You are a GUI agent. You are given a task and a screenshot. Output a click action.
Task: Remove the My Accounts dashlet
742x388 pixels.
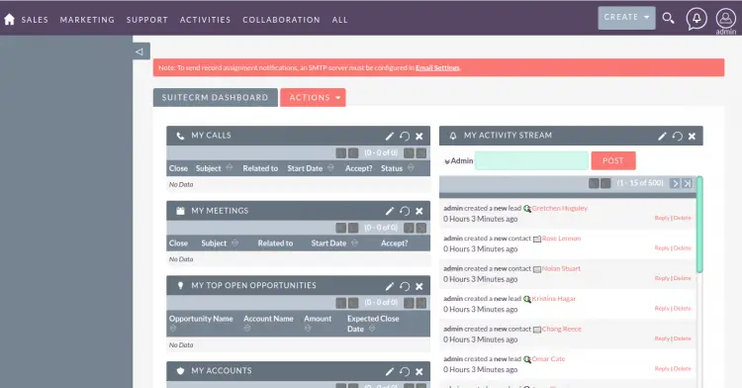point(419,372)
